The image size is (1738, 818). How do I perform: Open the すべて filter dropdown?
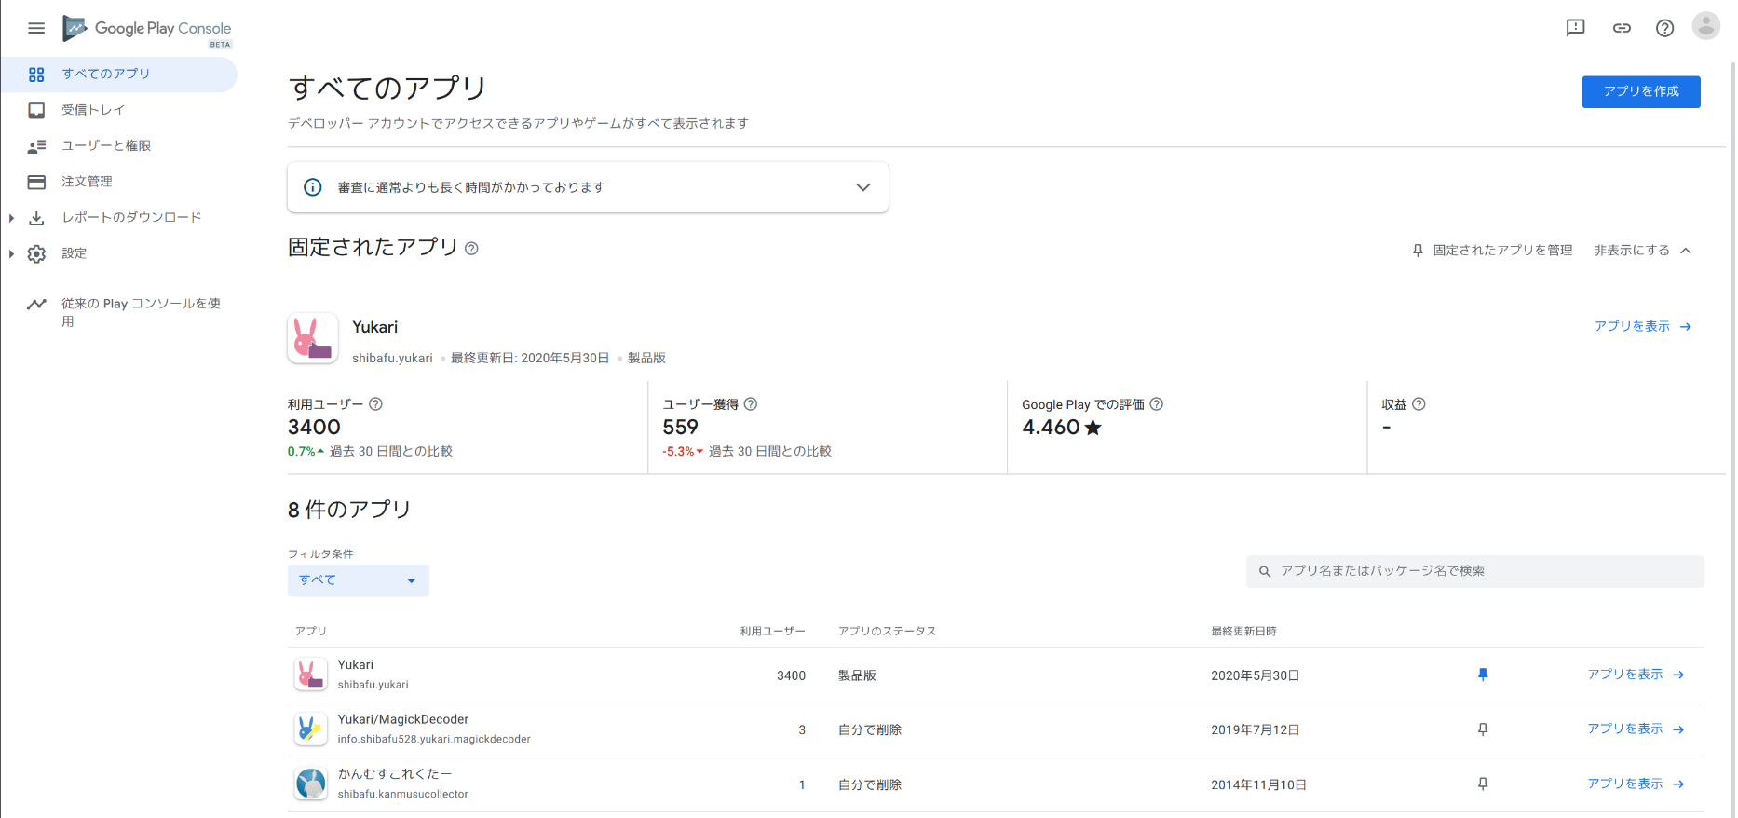(x=358, y=580)
